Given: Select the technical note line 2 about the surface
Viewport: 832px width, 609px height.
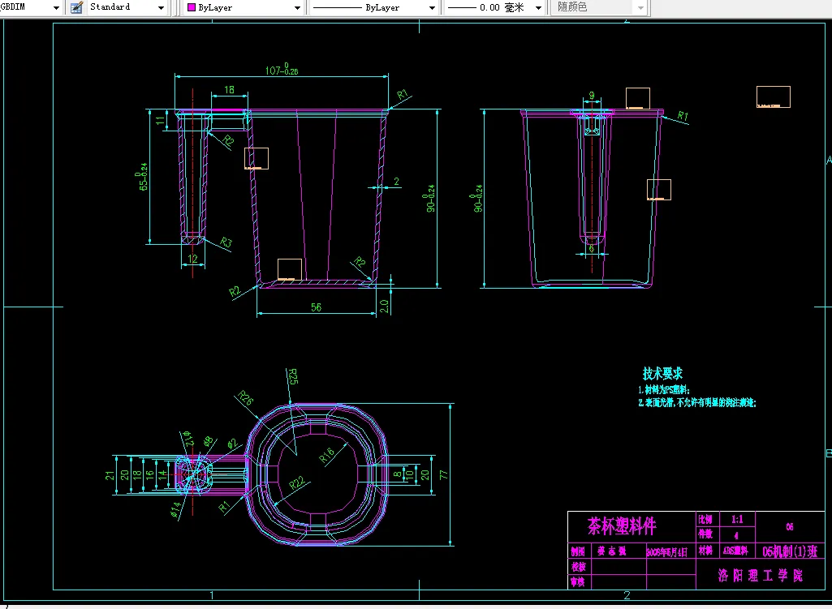Looking at the screenshot, I should tap(696, 403).
